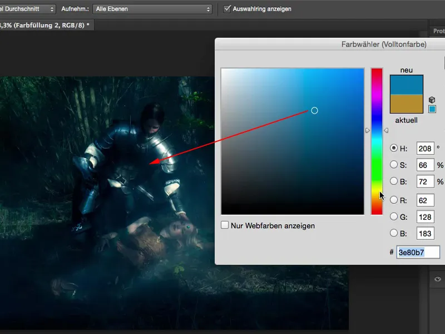The height and width of the screenshot is (334, 445).
Task: Select the S saturation radio button
Action: [x=394, y=164]
